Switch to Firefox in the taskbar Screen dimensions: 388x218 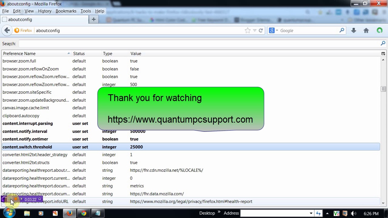(x=69, y=213)
